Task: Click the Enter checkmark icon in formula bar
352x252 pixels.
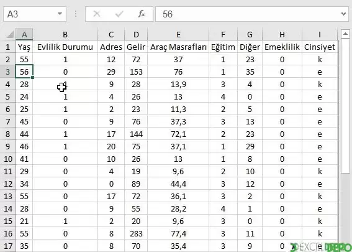Action: click(x=119, y=14)
